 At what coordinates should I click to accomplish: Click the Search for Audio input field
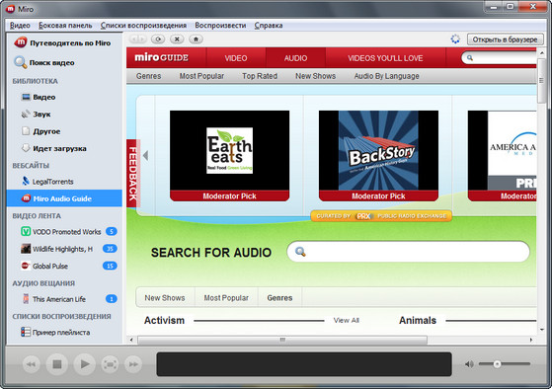(409, 252)
